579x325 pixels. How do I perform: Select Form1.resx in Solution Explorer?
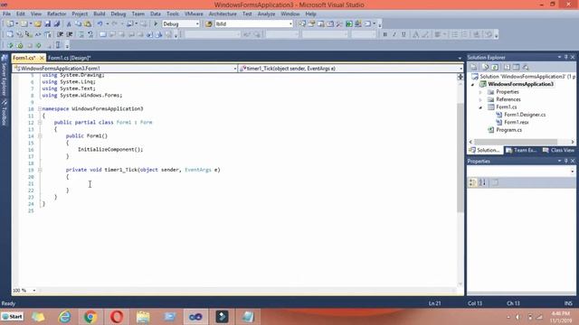click(x=517, y=122)
